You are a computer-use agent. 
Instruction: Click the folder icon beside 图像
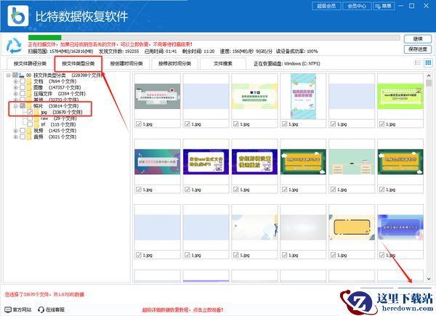click(29, 87)
